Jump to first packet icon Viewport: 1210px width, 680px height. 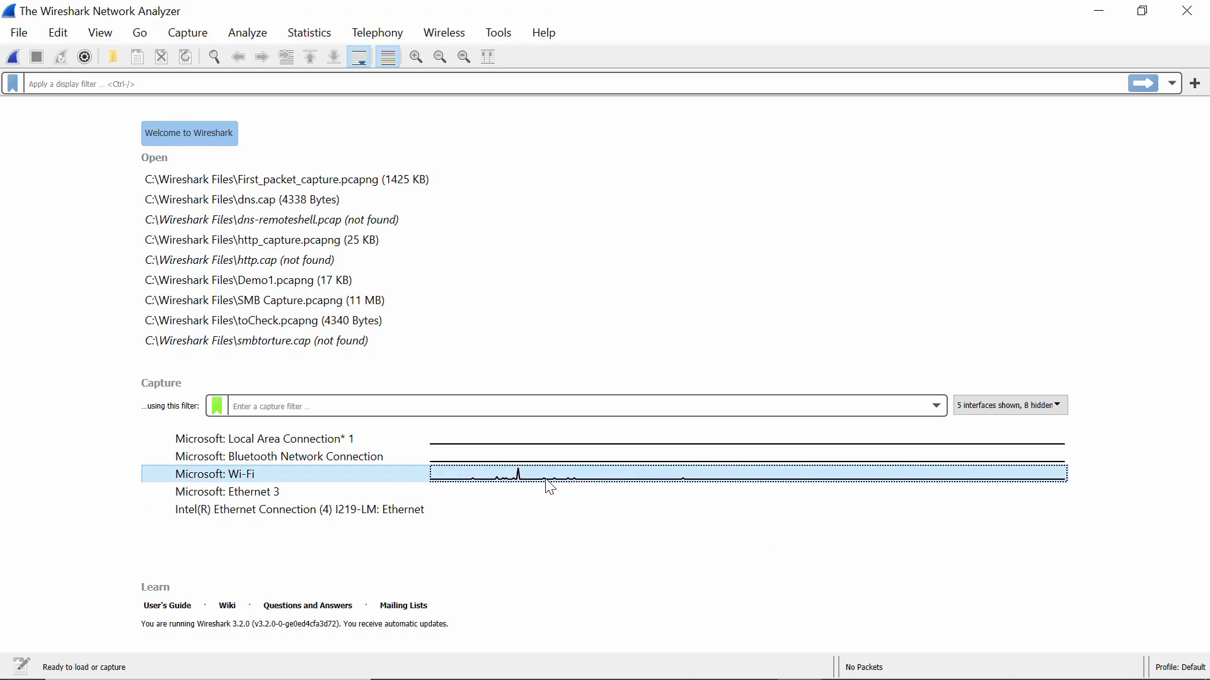point(310,57)
